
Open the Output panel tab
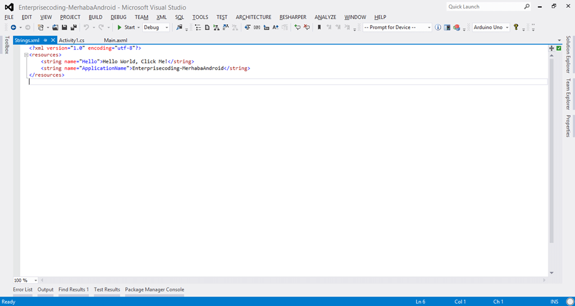[45, 290]
